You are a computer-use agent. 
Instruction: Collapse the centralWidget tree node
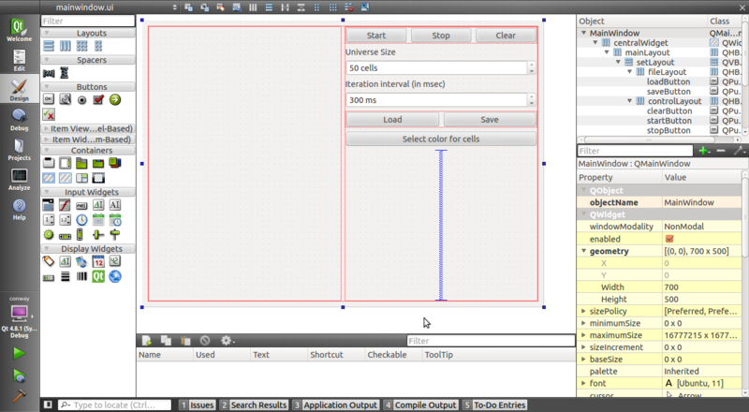click(595, 42)
